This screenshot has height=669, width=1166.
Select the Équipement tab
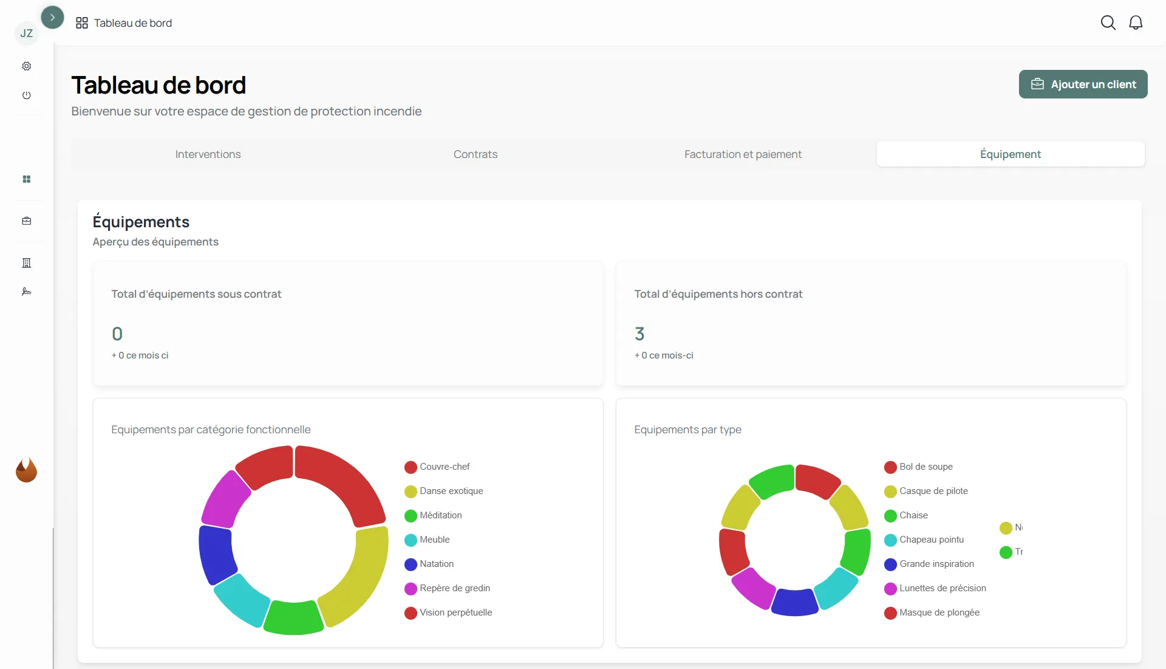coord(1010,154)
